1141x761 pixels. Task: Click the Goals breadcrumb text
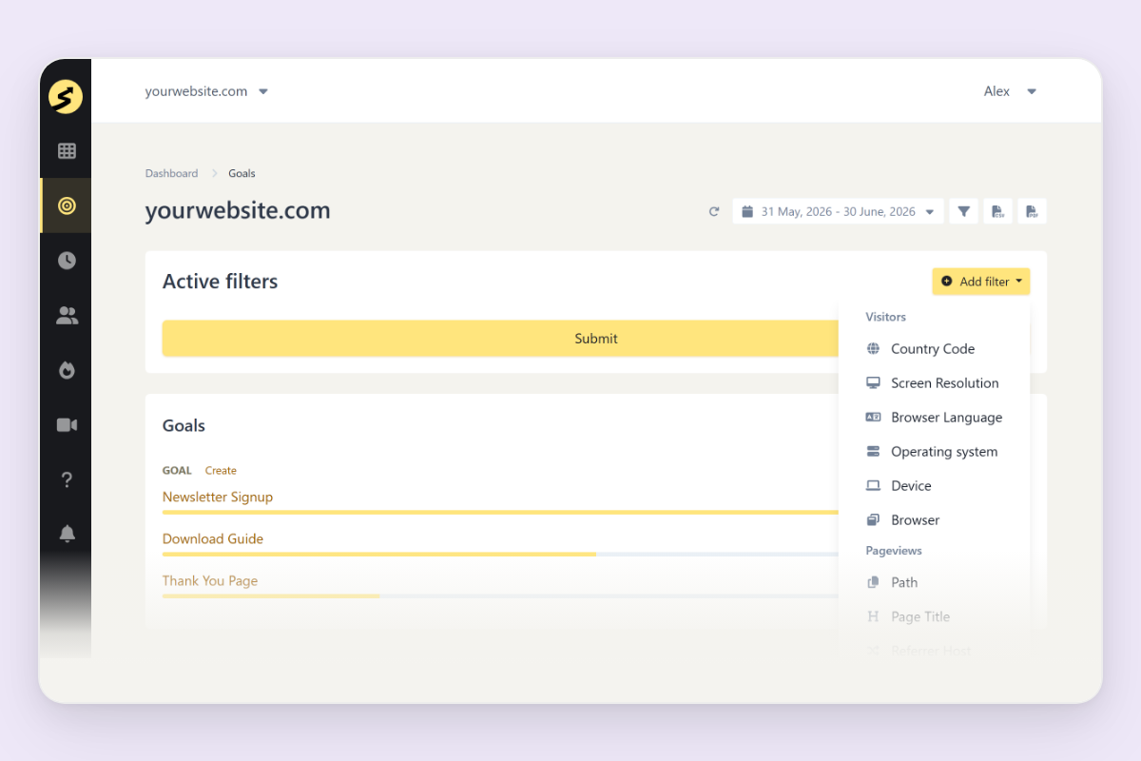[242, 173]
